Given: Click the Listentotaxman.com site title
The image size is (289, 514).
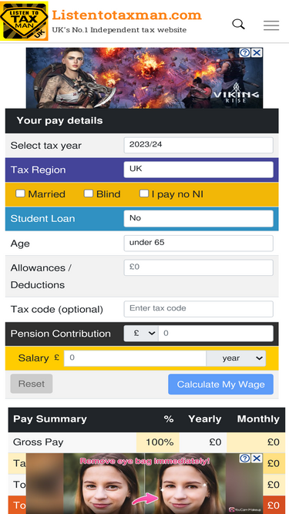Looking at the screenshot, I should pos(127,15).
